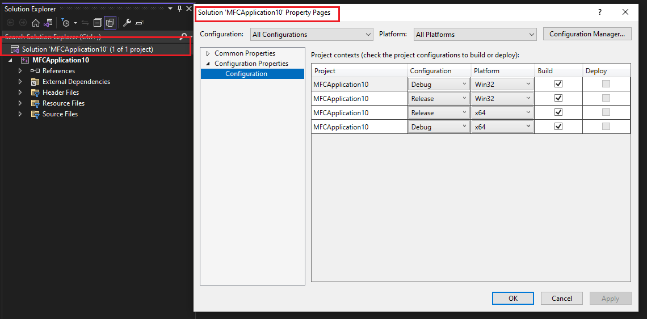
Task: Expand the Header Files node
Action: tap(20, 93)
